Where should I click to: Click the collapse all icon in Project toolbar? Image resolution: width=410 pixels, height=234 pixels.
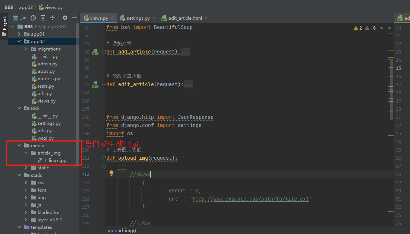point(53,18)
